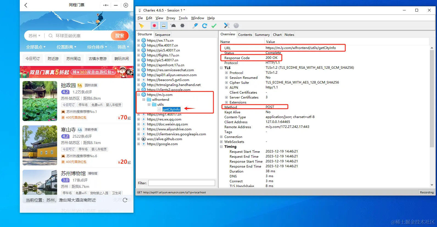Open the 苏州 city dropdown
The height and width of the screenshot is (227, 437).
click(x=34, y=36)
